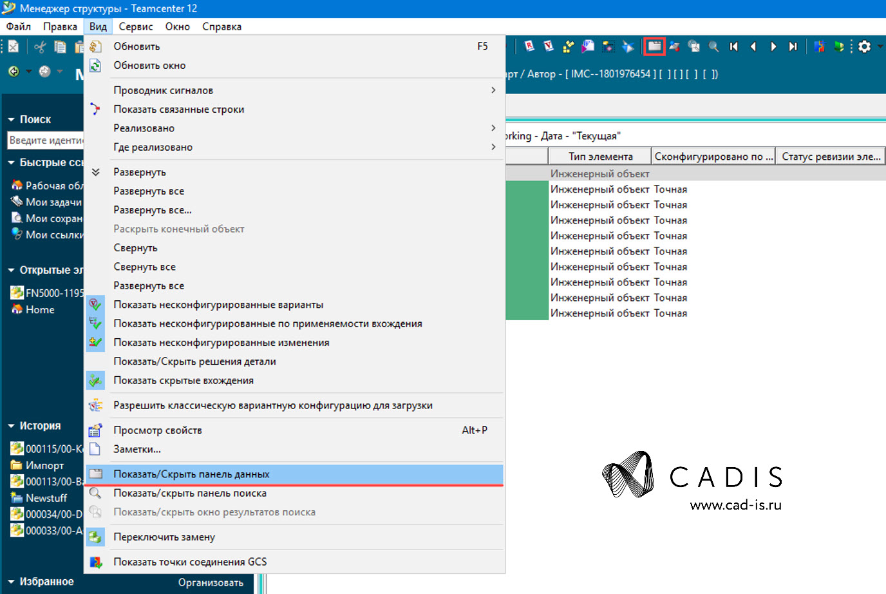Open the gear settings icon in toolbar
The image size is (886, 594).
(x=864, y=46)
